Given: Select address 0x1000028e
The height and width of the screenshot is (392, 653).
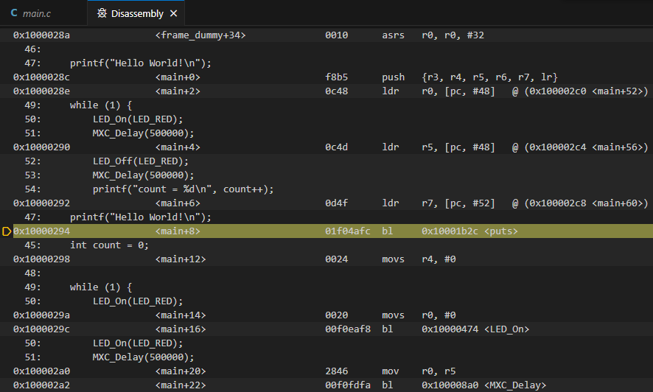Looking at the screenshot, I should click(x=42, y=91).
